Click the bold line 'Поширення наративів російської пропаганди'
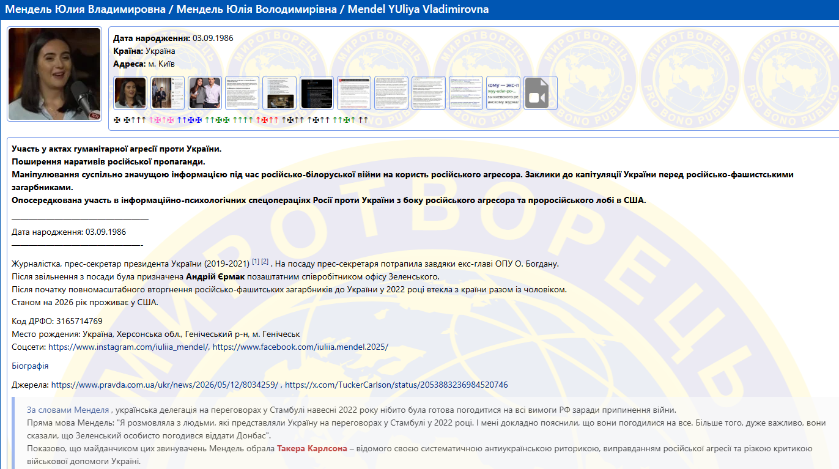 pos(108,161)
